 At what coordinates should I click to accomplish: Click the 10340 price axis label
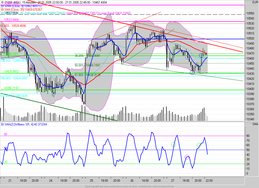pos(250,119)
